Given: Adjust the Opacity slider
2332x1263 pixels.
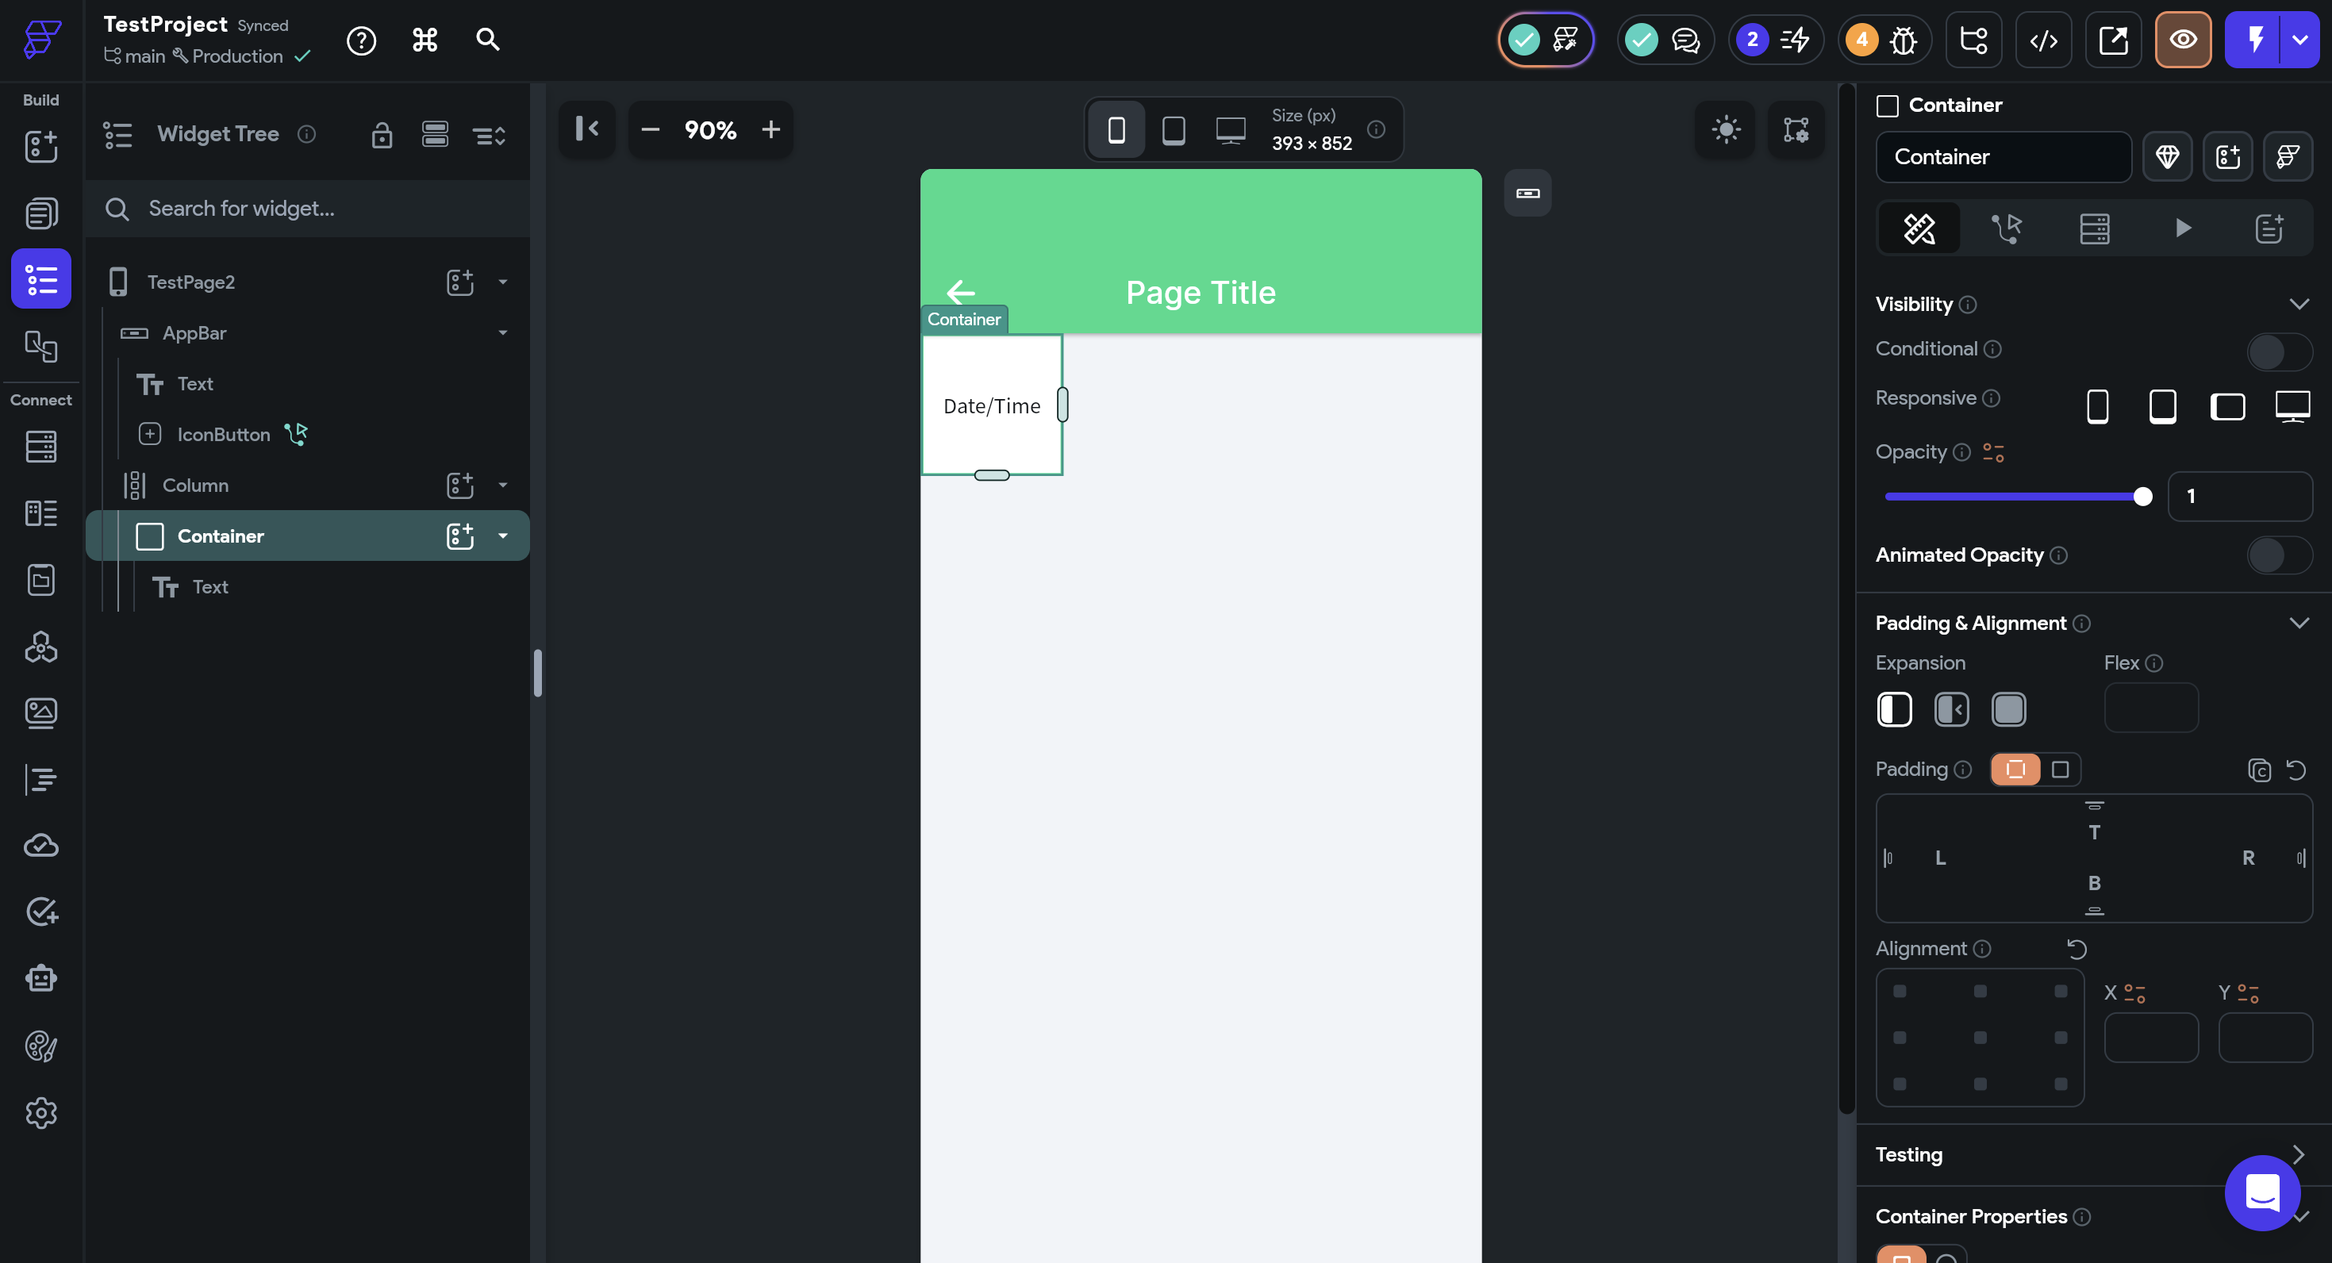Looking at the screenshot, I should 2142,496.
